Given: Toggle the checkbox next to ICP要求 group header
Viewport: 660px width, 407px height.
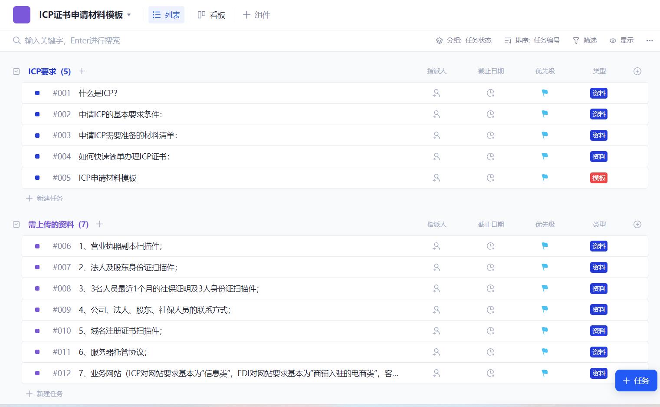Looking at the screenshot, I should point(16,71).
